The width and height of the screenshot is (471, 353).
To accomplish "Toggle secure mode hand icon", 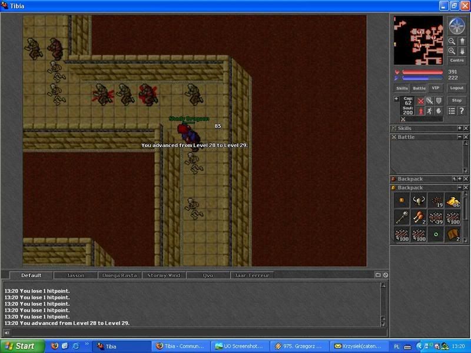I will [439, 111].
